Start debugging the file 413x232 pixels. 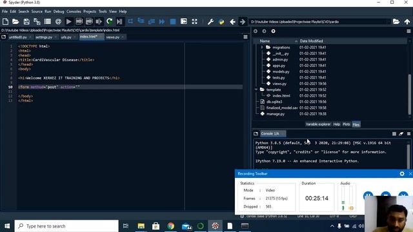[119, 21]
